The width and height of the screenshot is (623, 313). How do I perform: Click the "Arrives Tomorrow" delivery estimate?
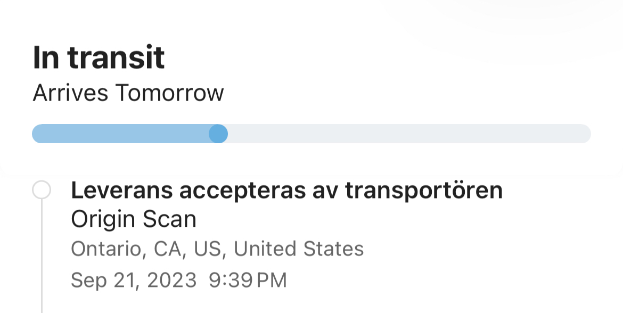[128, 93]
